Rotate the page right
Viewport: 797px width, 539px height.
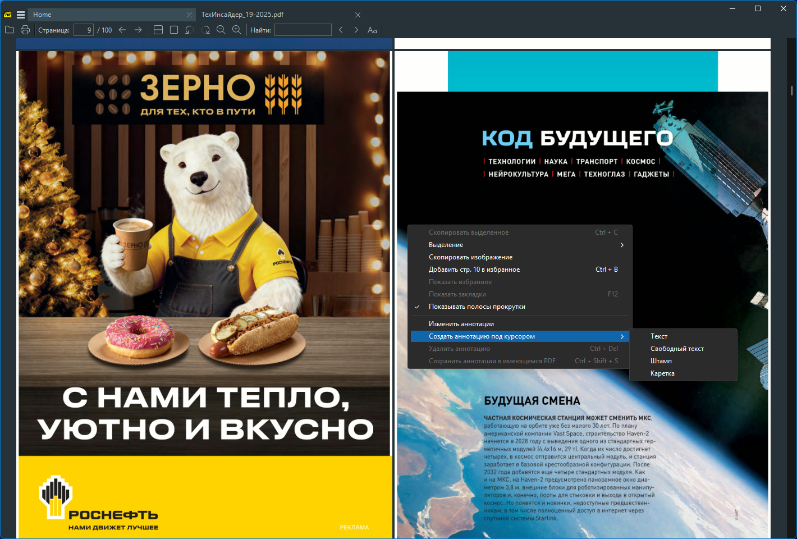tap(205, 30)
